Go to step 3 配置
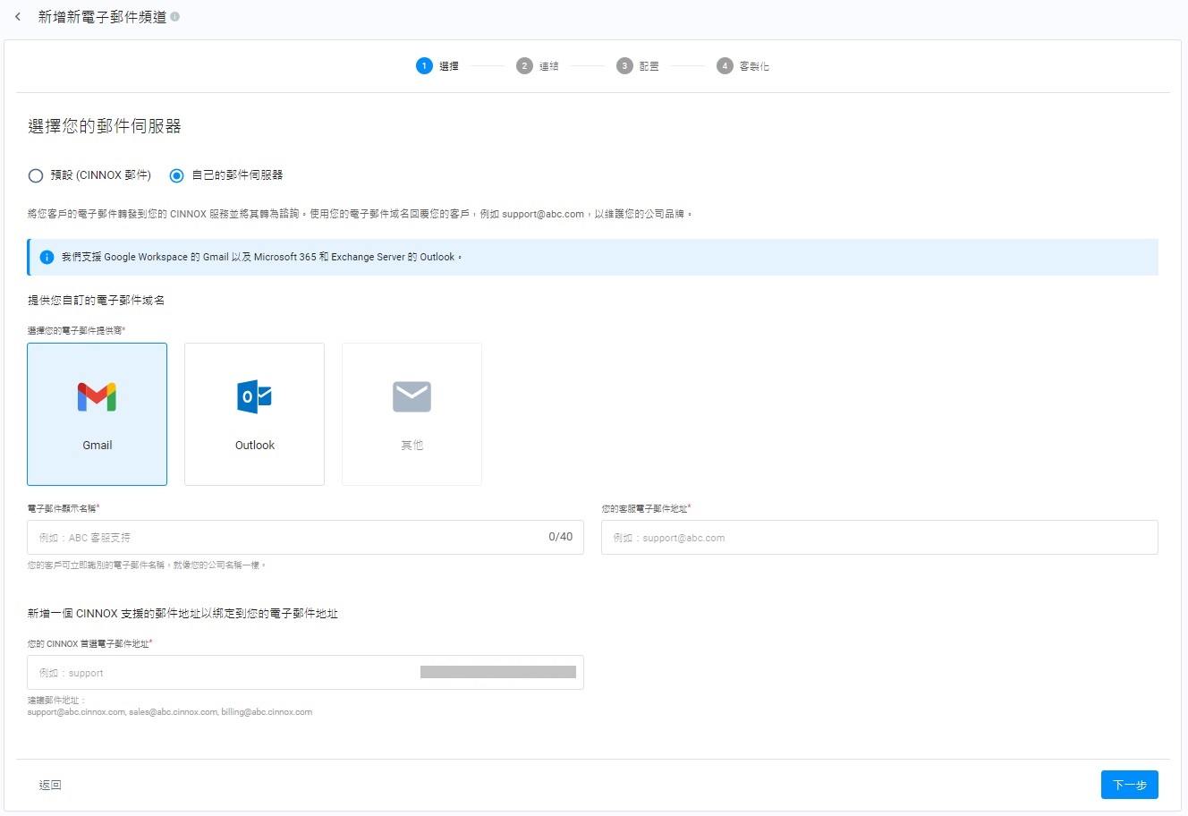The width and height of the screenshot is (1188, 816). click(x=637, y=66)
